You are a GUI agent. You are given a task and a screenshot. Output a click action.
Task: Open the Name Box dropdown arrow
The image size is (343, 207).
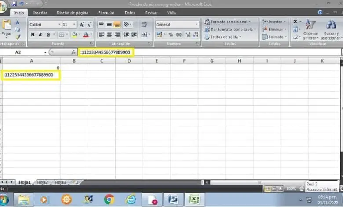tap(45, 52)
